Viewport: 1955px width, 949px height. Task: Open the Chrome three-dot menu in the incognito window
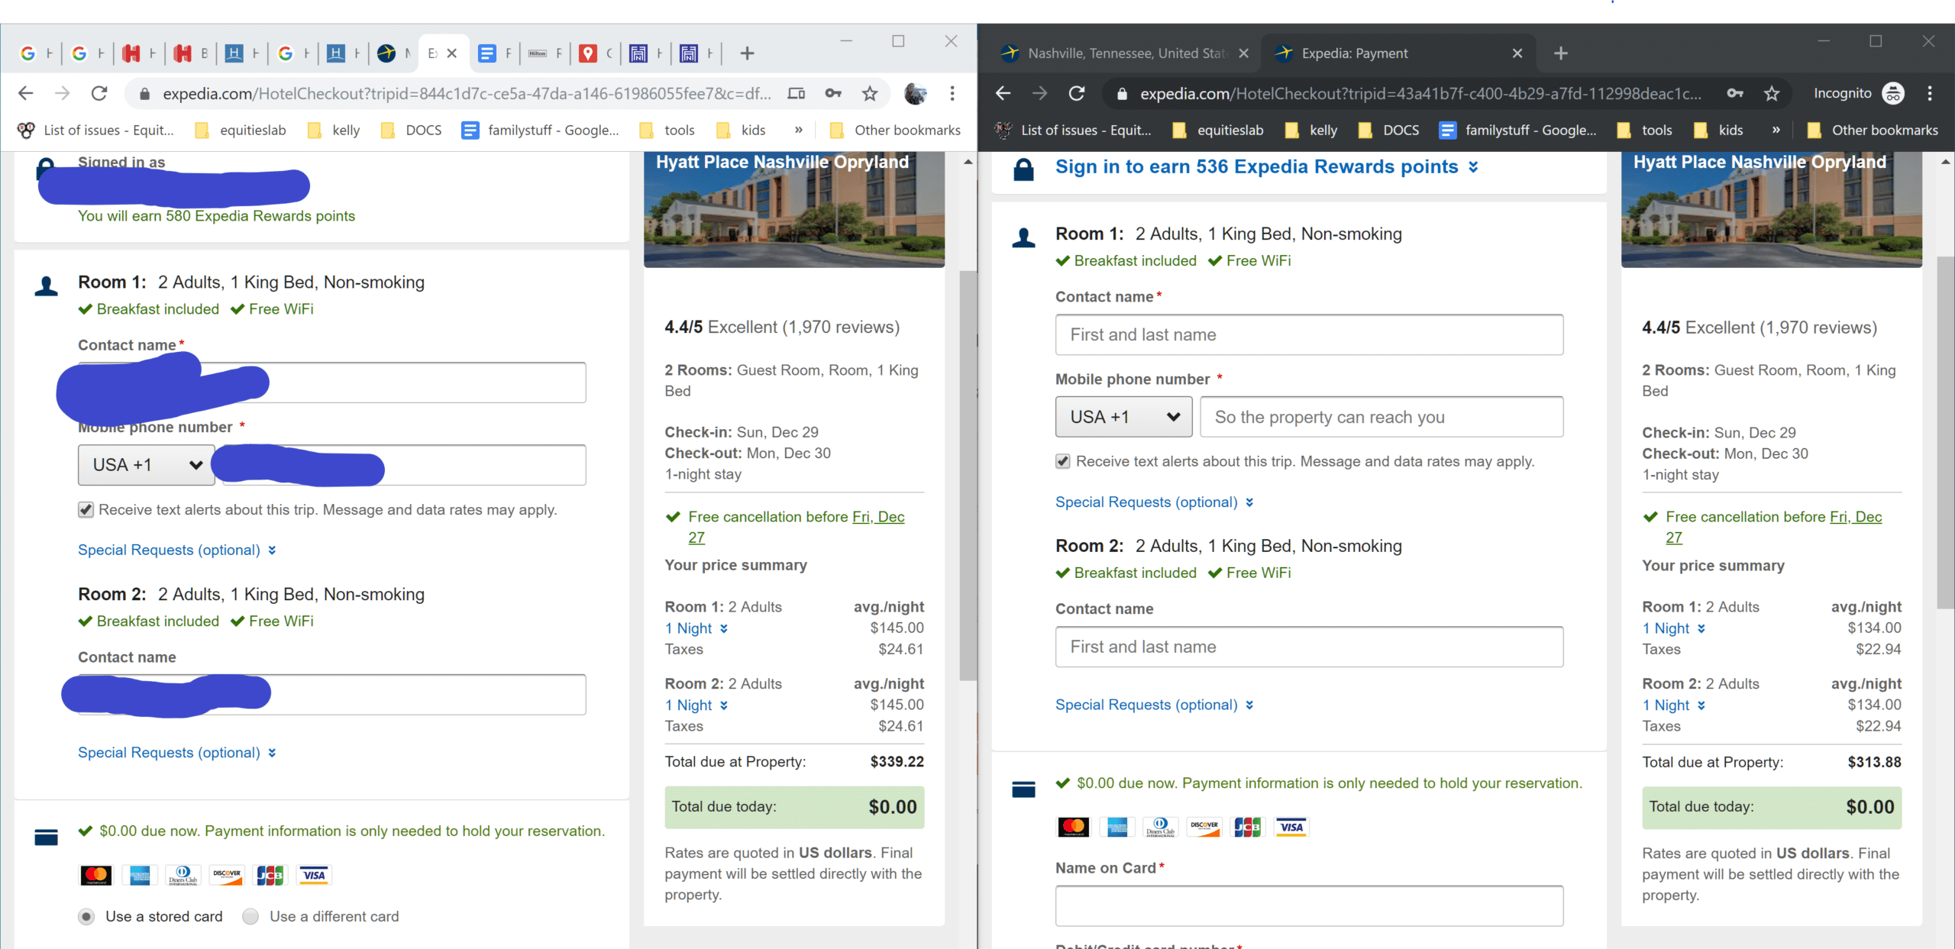1930,93
